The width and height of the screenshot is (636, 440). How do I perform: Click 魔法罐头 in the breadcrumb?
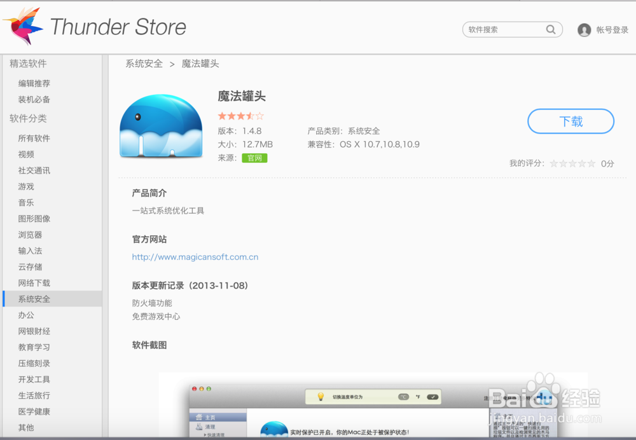pyautogui.click(x=200, y=64)
